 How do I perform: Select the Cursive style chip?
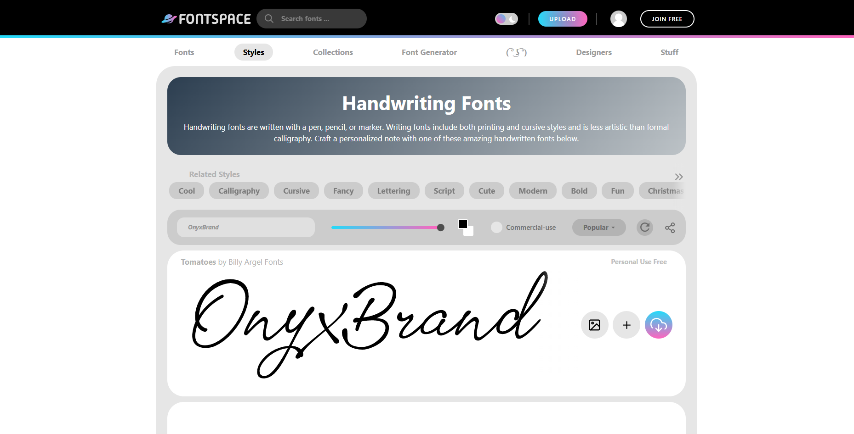296,190
